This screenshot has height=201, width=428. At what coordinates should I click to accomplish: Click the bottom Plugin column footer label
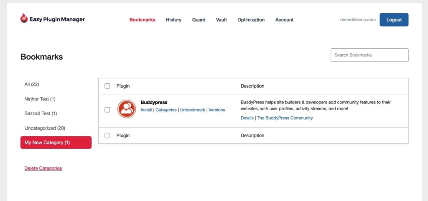pyautogui.click(x=123, y=136)
